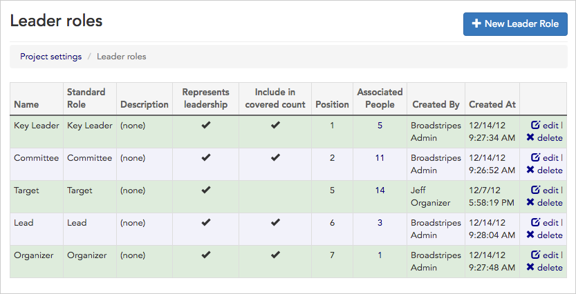Click delete icon for Target row
The image size is (576, 294).
click(530, 202)
